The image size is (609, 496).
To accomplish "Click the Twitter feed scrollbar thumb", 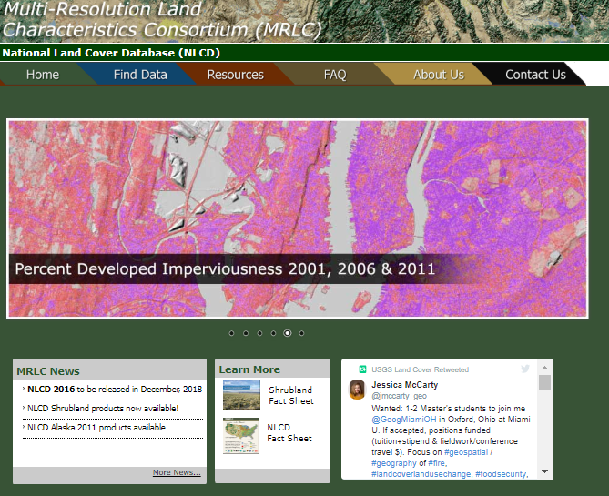I will pyautogui.click(x=545, y=382).
